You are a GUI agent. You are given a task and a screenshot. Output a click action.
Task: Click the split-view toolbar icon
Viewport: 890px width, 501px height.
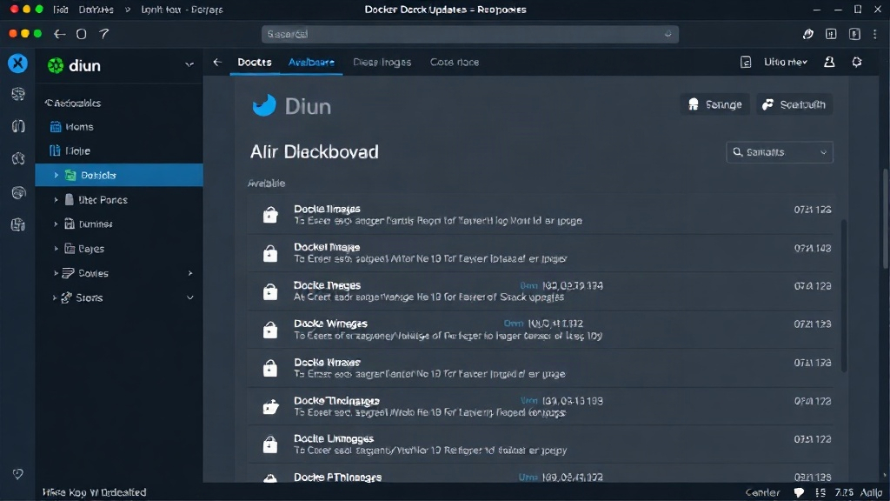coord(831,34)
